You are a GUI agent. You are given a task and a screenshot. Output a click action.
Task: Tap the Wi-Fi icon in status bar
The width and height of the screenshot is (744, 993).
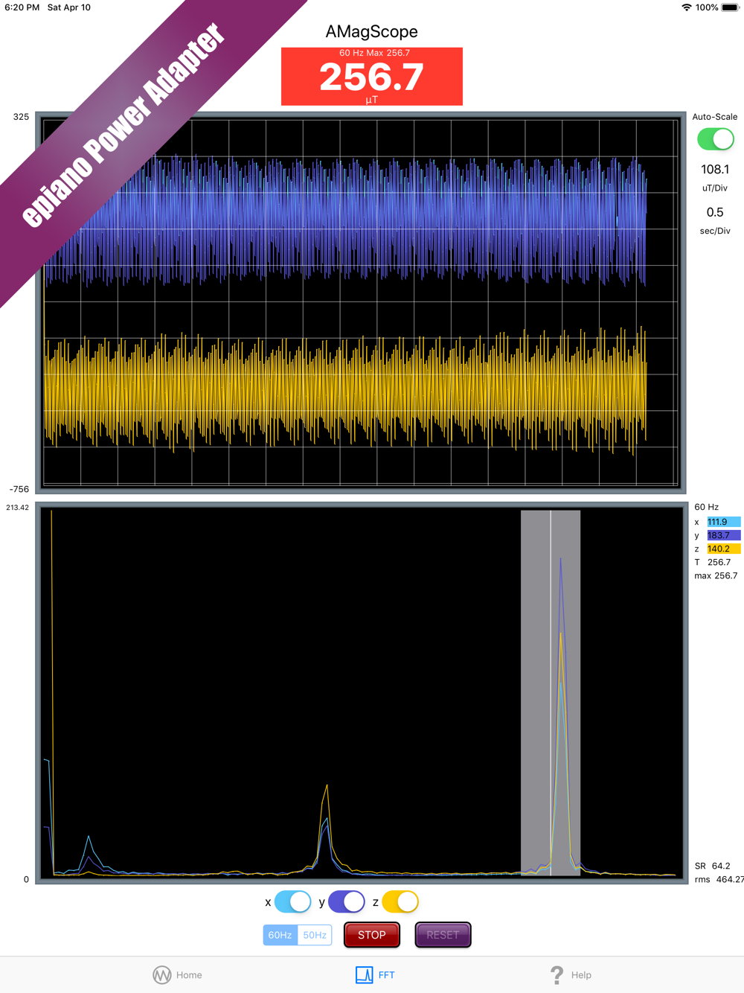click(686, 7)
